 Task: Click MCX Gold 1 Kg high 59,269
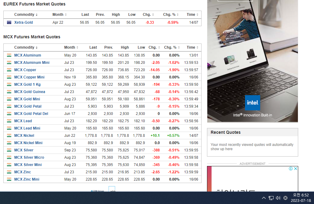[x=123, y=85]
